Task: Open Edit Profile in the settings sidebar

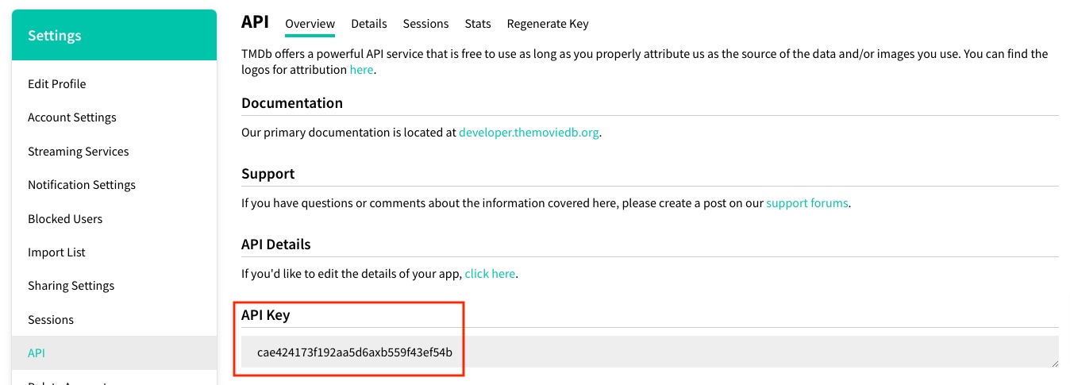Action: pos(56,84)
